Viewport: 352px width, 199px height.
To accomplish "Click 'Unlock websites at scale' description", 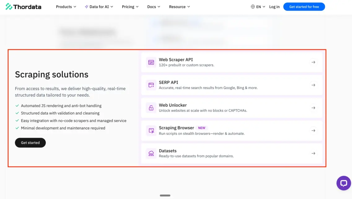I will click(x=203, y=110).
